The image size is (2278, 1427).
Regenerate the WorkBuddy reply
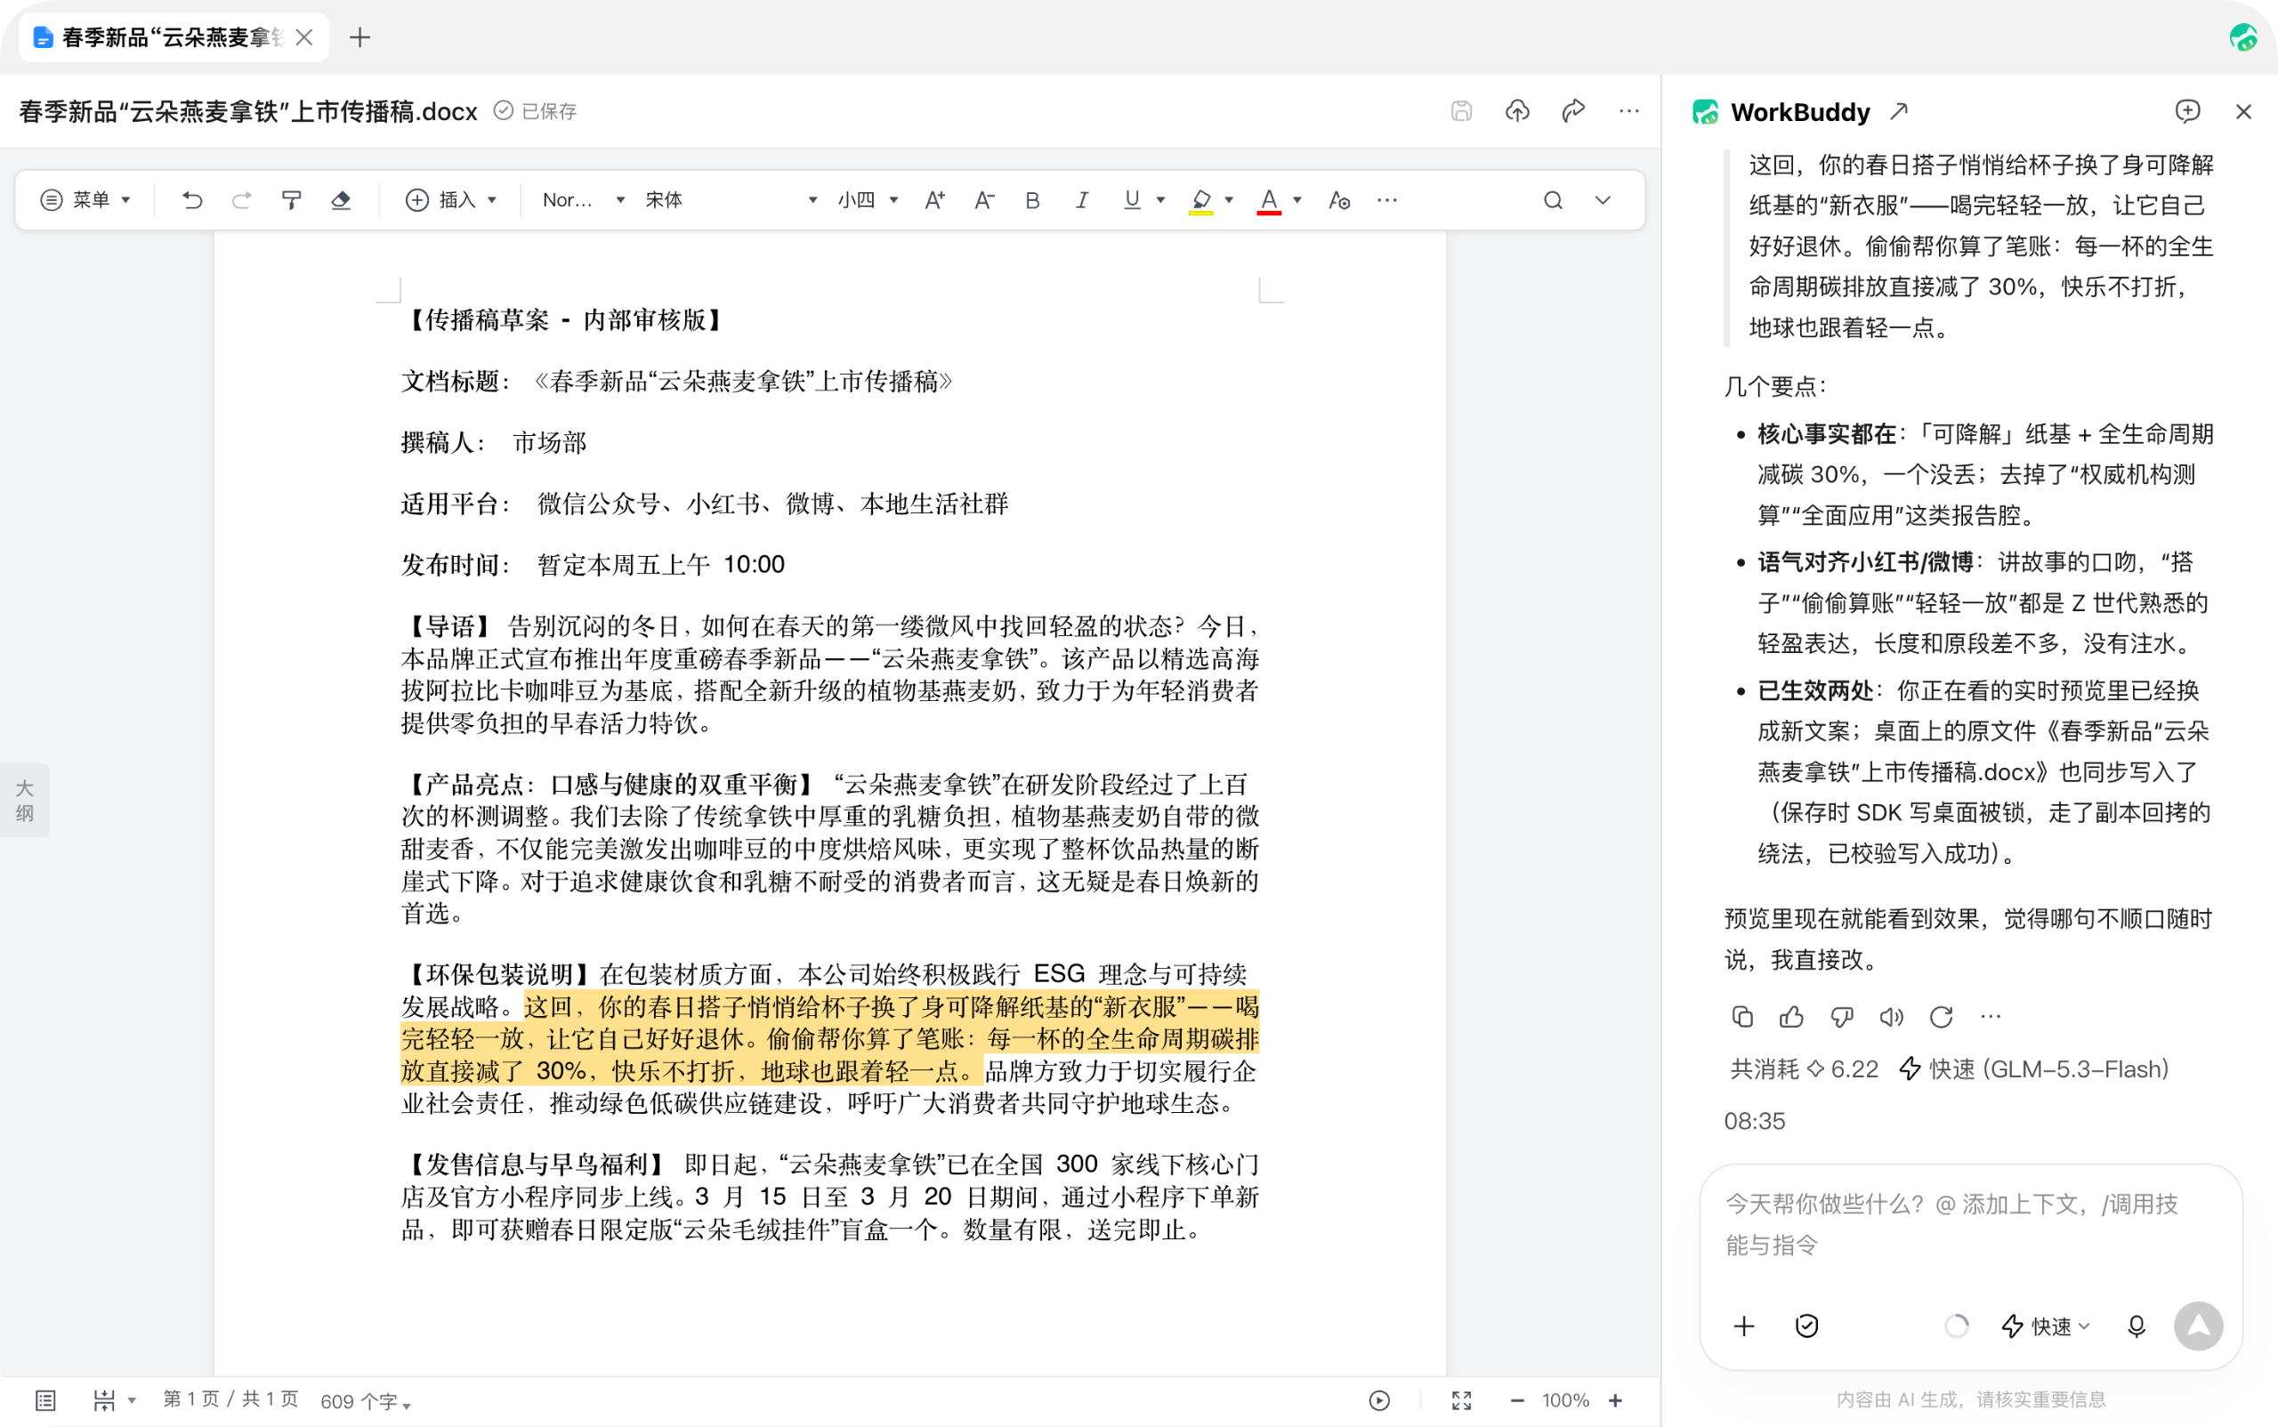click(x=1941, y=1017)
